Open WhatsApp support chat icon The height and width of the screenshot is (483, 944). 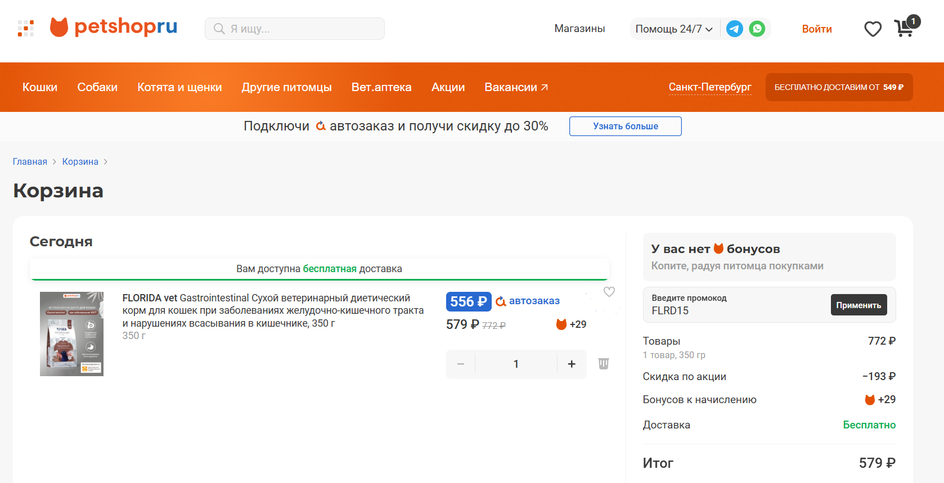click(x=757, y=29)
